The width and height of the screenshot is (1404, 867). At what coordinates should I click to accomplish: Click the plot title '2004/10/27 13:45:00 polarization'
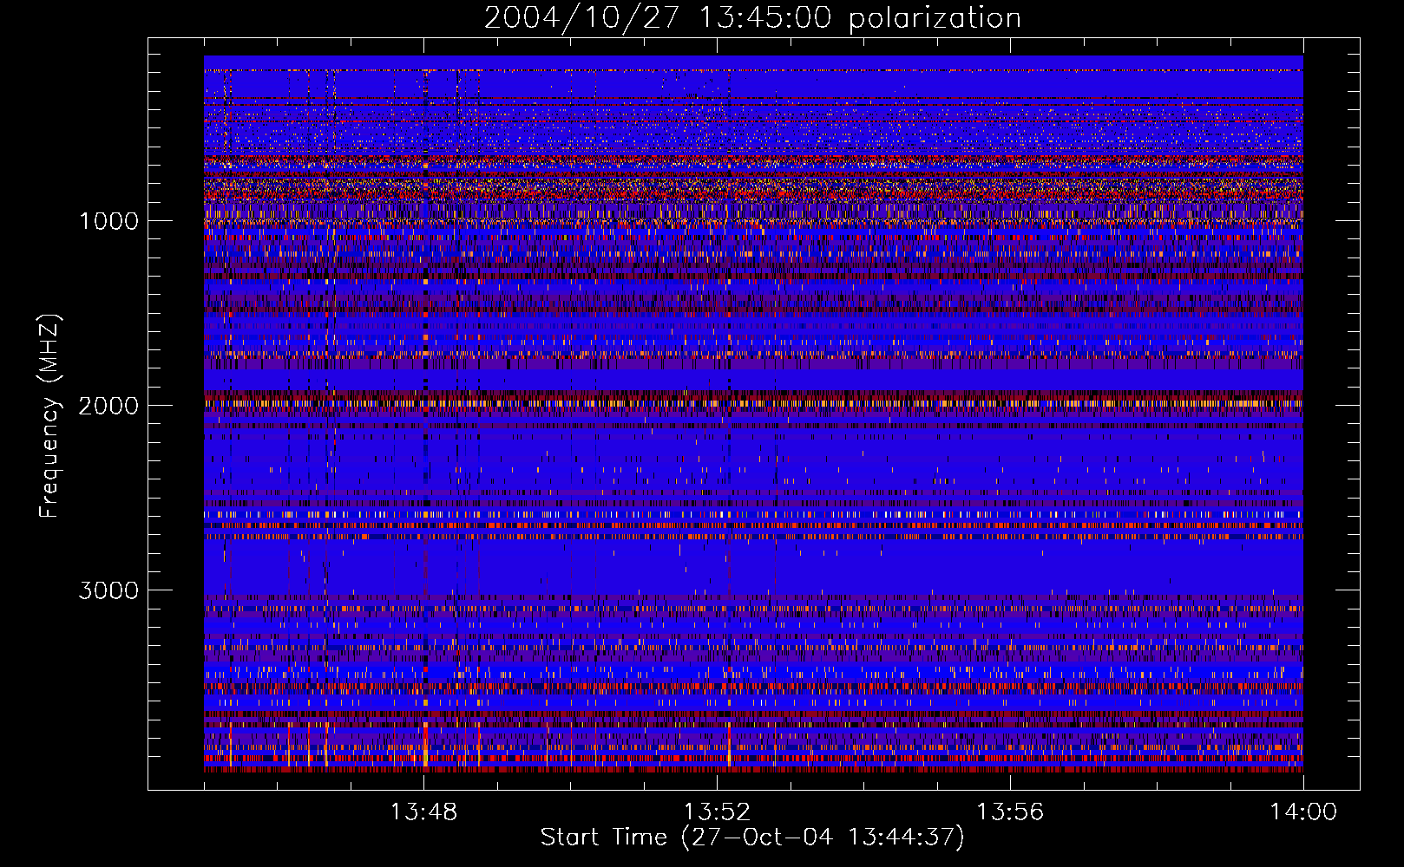(x=752, y=17)
